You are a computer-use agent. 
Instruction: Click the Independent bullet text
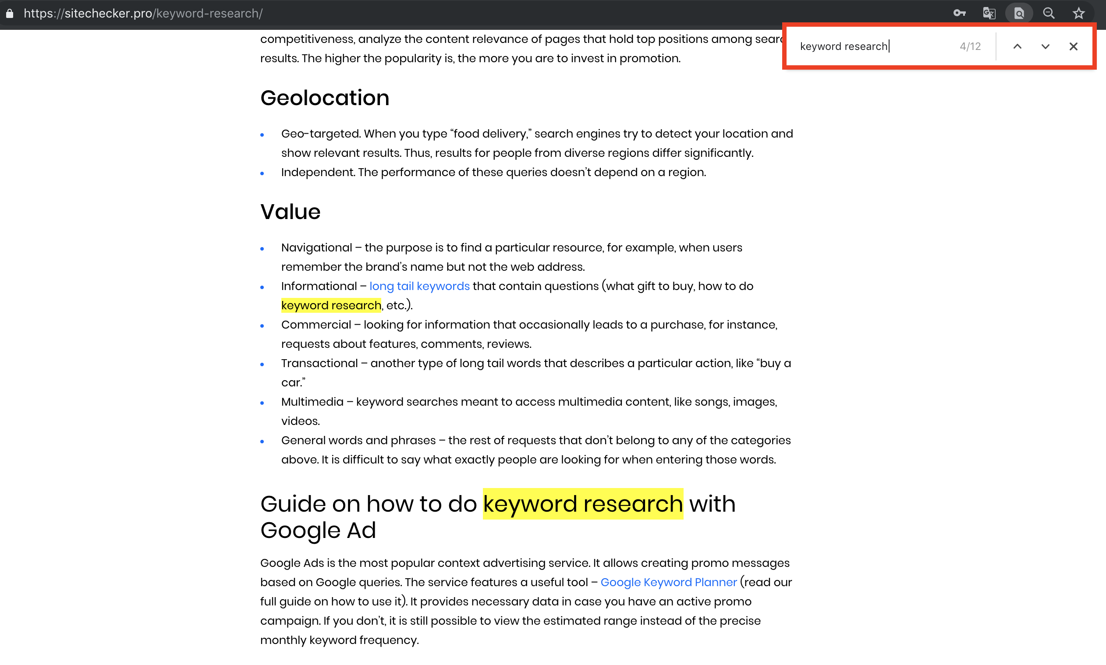pos(493,173)
